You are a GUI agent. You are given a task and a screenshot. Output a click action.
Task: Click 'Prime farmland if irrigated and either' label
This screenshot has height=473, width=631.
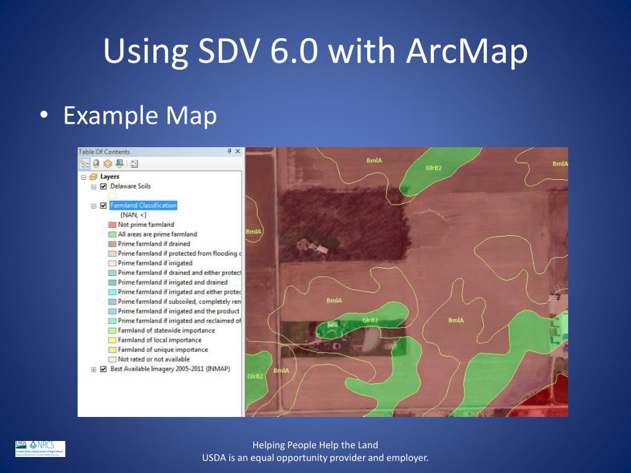click(179, 292)
